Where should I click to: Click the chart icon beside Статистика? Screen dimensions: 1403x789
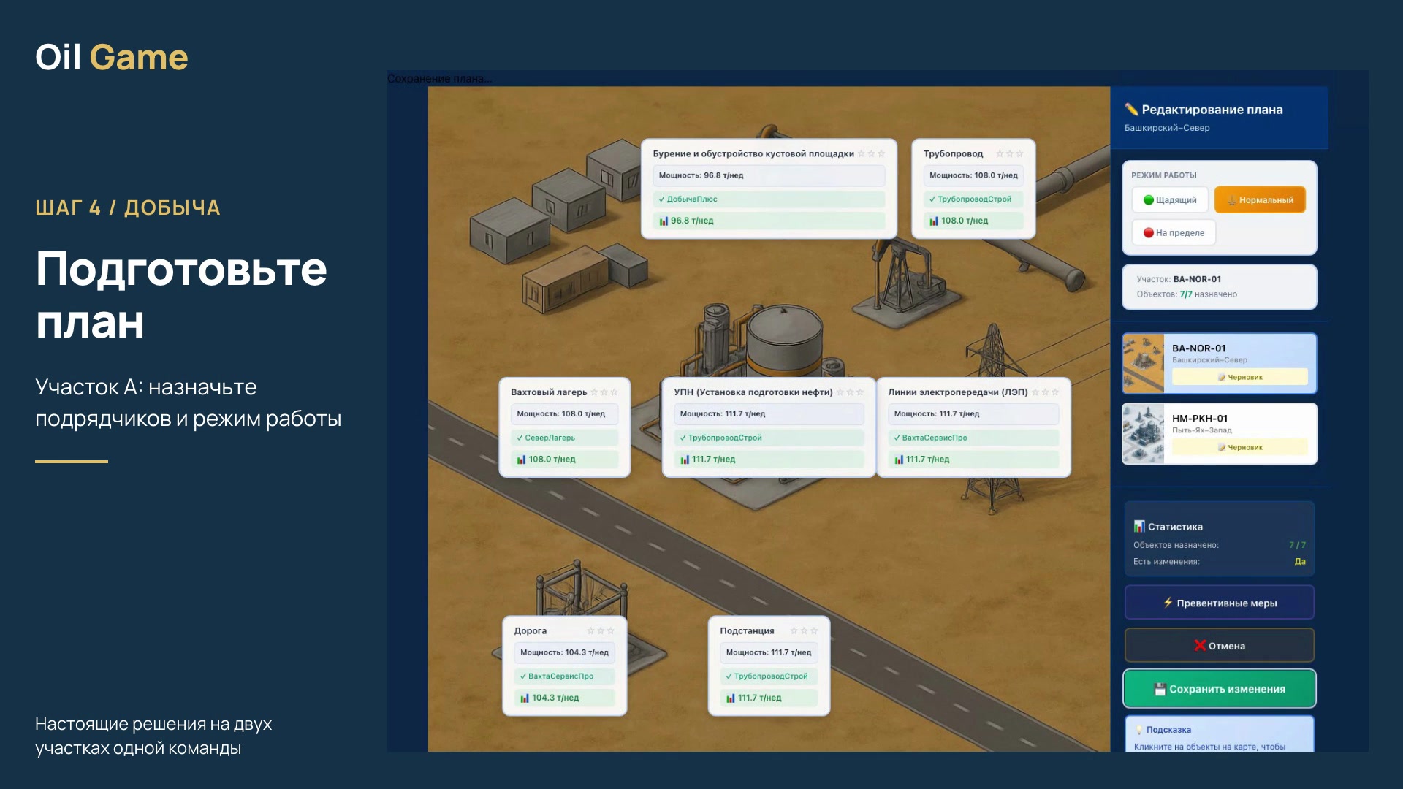(1139, 526)
